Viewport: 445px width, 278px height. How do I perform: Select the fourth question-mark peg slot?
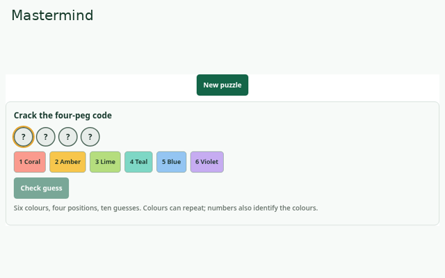coord(90,137)
